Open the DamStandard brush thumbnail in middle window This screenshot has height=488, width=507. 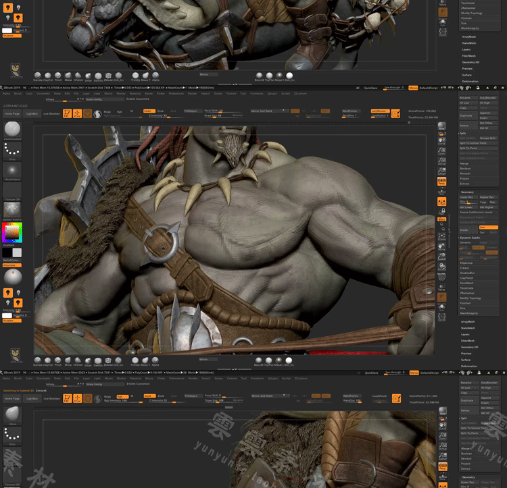coord(12,130)
